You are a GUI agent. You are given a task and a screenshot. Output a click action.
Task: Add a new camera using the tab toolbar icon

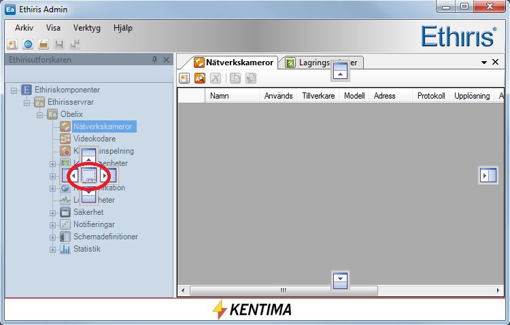pyautogui.click(x=184, y=78)
